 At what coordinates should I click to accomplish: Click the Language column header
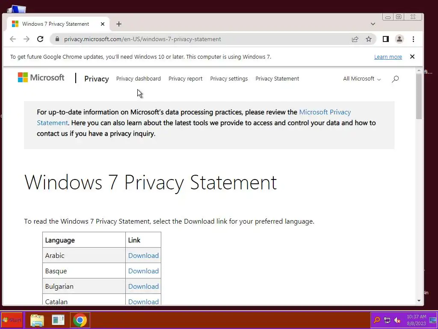pyautogui.click(x=84, y=240)
